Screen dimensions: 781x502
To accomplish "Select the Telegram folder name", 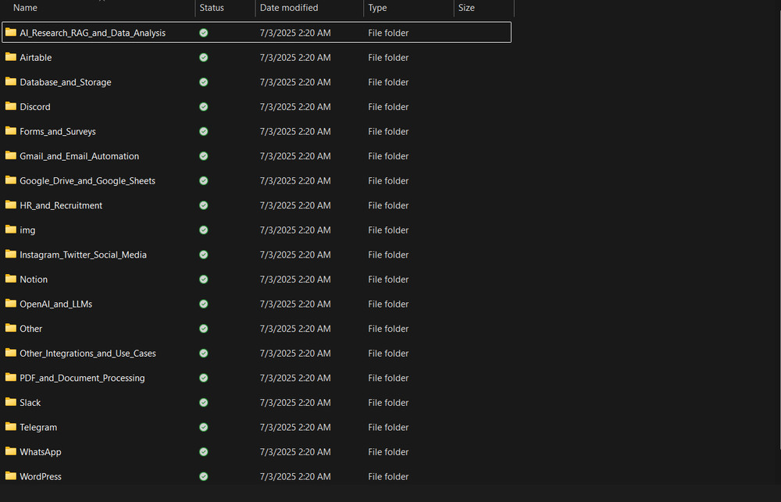I will pos(38,427).
